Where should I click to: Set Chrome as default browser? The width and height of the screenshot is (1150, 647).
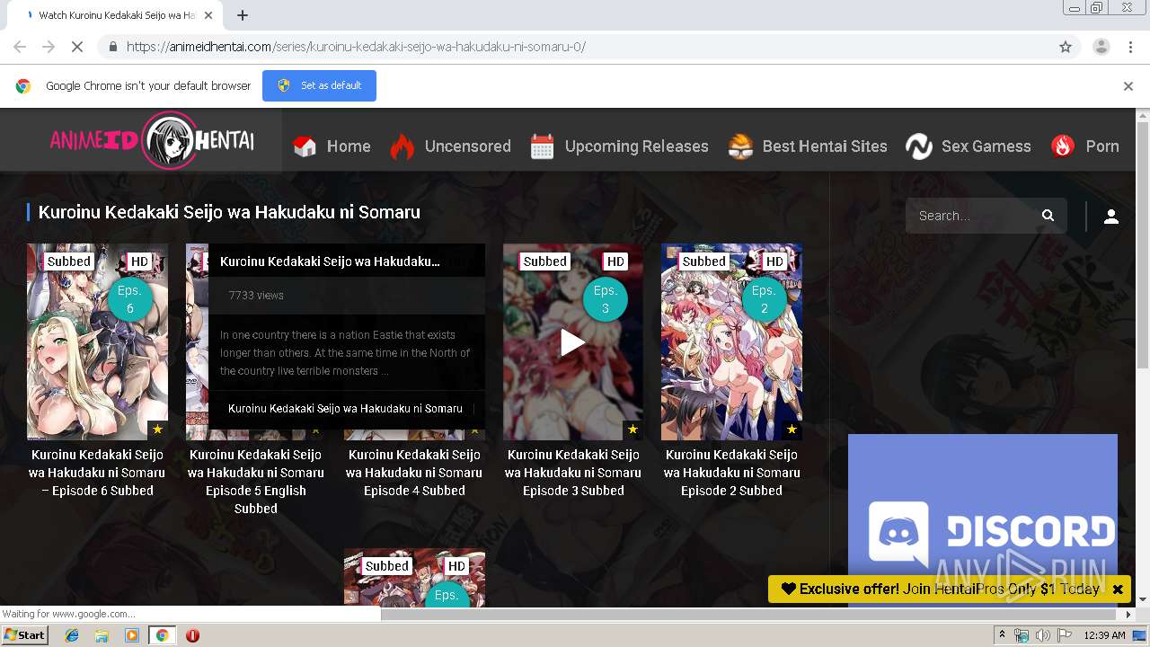tap(319, 85)
